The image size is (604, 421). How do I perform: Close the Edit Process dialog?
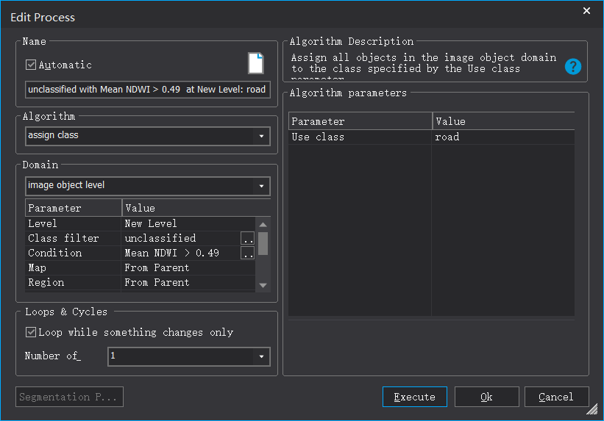(x=586, y=11)
